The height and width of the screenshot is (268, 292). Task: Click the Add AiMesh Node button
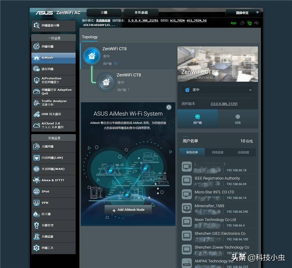[x=128, y=210]
